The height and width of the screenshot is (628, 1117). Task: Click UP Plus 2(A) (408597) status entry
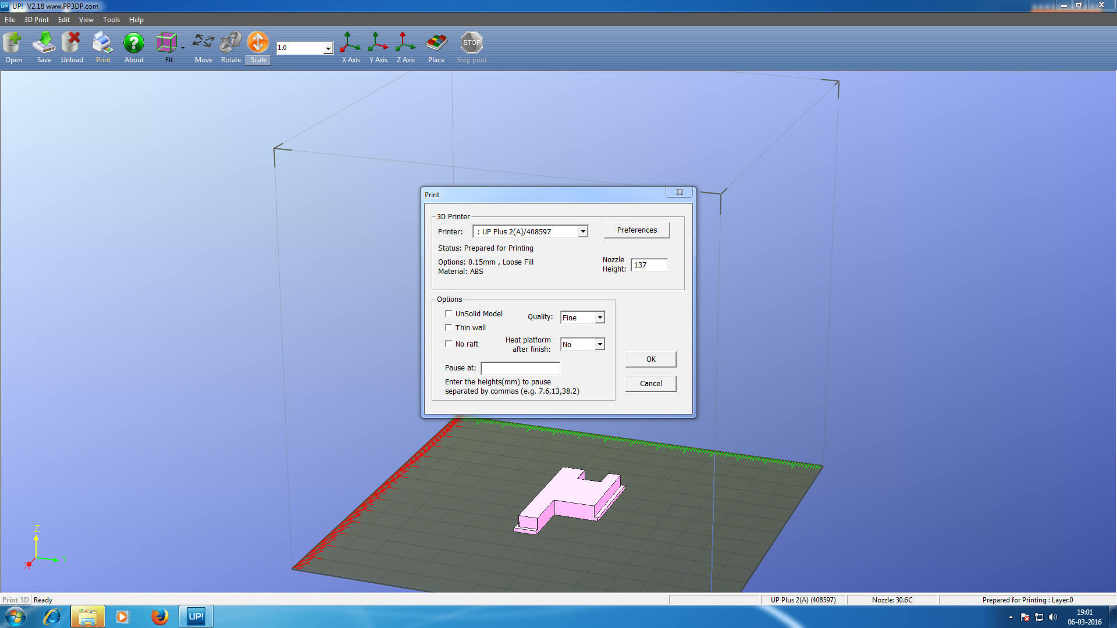click(x=803, y=600)
